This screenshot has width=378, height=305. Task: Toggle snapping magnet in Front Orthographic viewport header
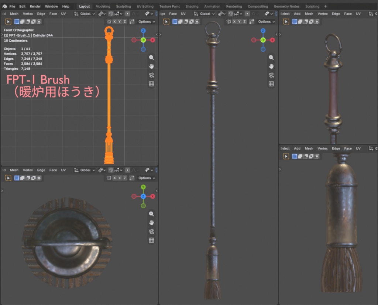(111, 14)
